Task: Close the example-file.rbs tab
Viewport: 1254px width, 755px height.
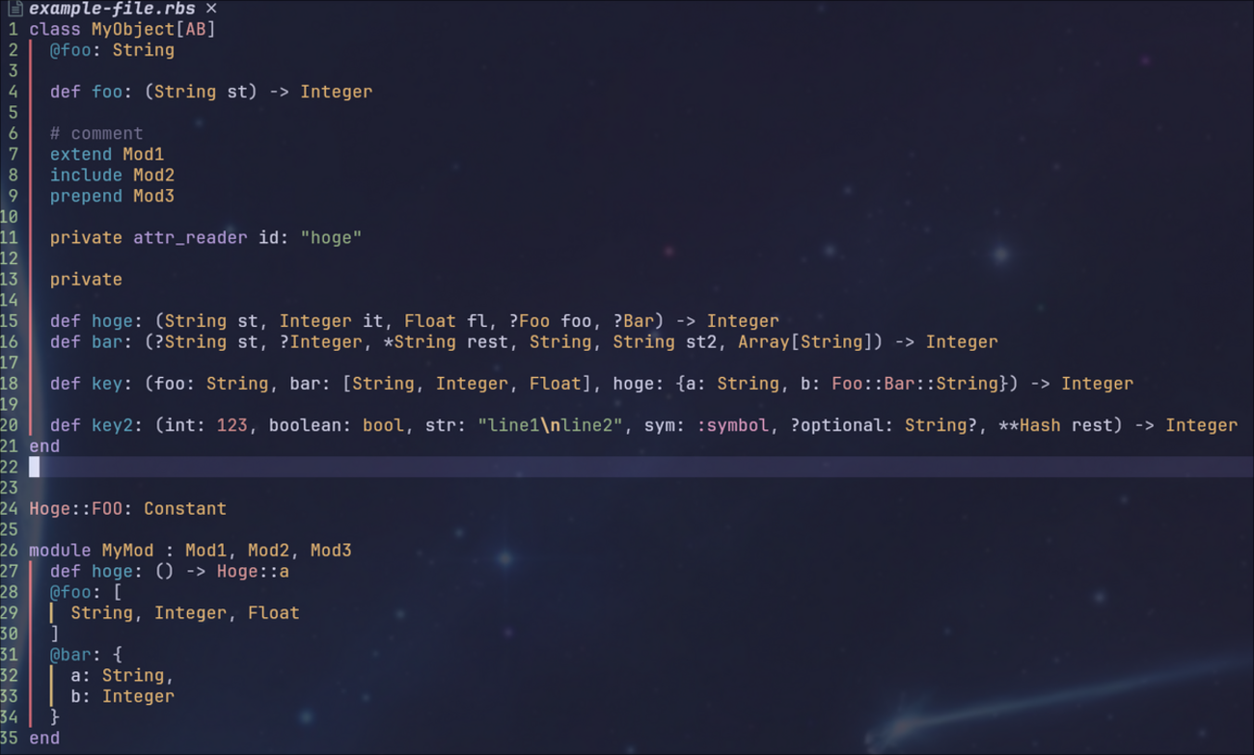Action: [211, 9]
